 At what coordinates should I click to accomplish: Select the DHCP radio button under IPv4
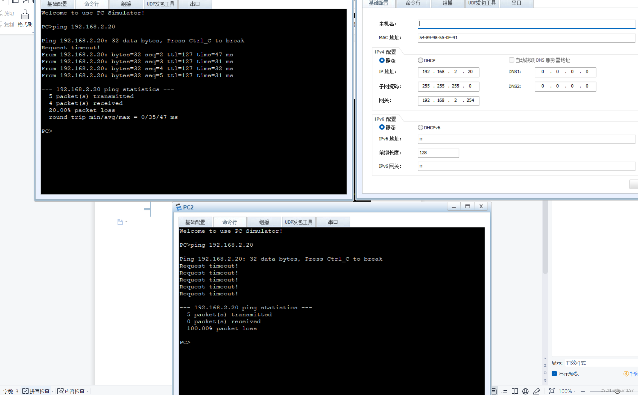tap(420, 60)
